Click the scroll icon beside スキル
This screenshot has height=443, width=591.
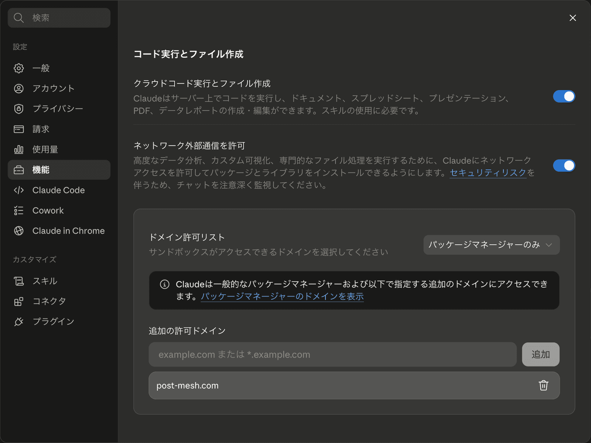pyautogui.click(x=19, y=281)
